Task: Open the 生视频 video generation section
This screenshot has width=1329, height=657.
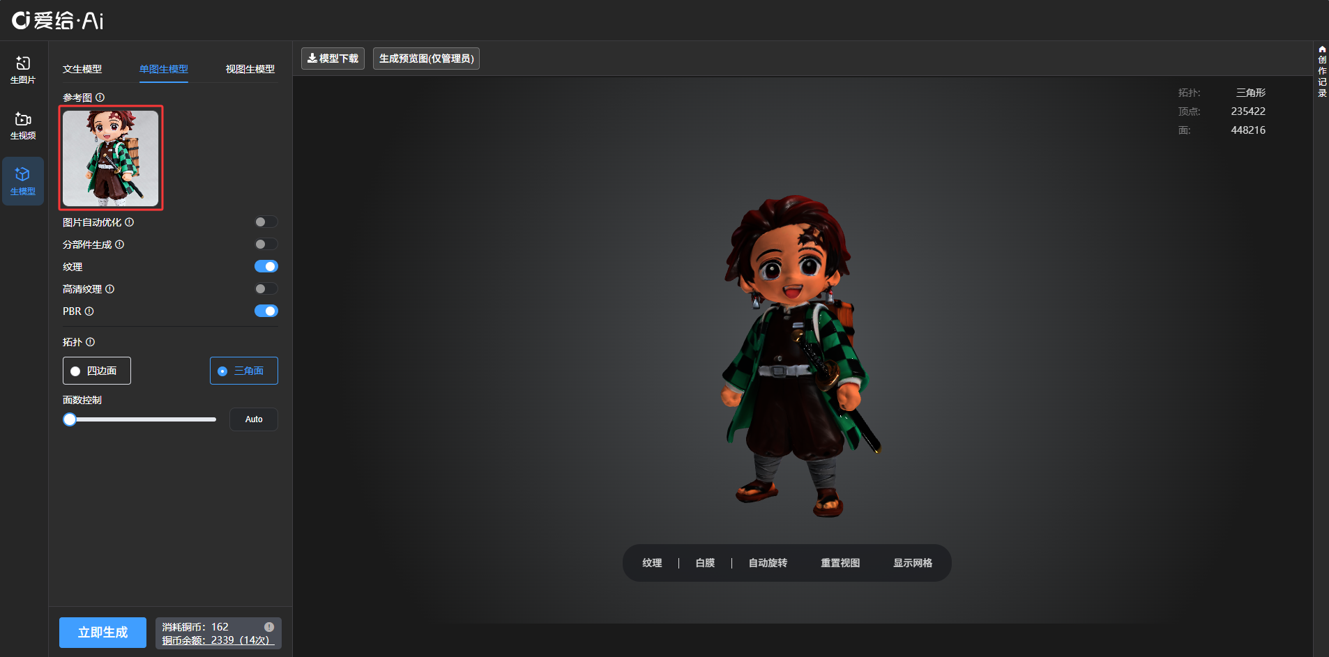Action: coord(23,125)
